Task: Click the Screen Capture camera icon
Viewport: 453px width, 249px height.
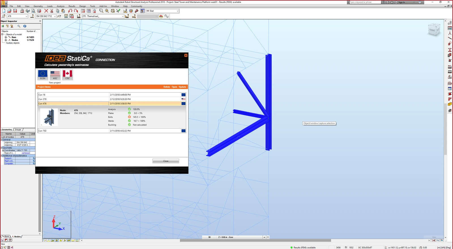Action: pos(39,11)
